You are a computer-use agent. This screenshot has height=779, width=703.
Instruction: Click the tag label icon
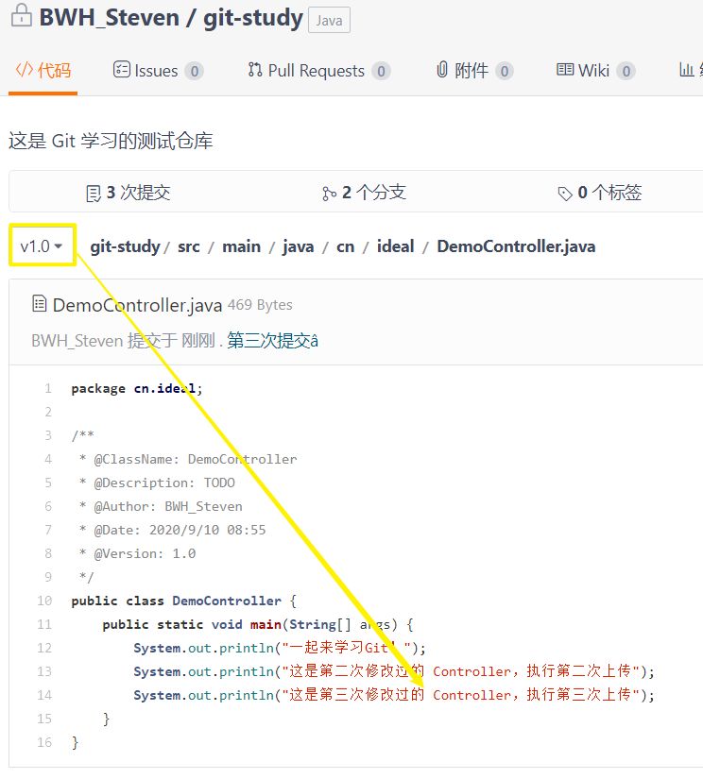(x=565, y=194)
